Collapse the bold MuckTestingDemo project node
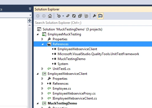Screen dimensions: 152x108 coord(38,103)
